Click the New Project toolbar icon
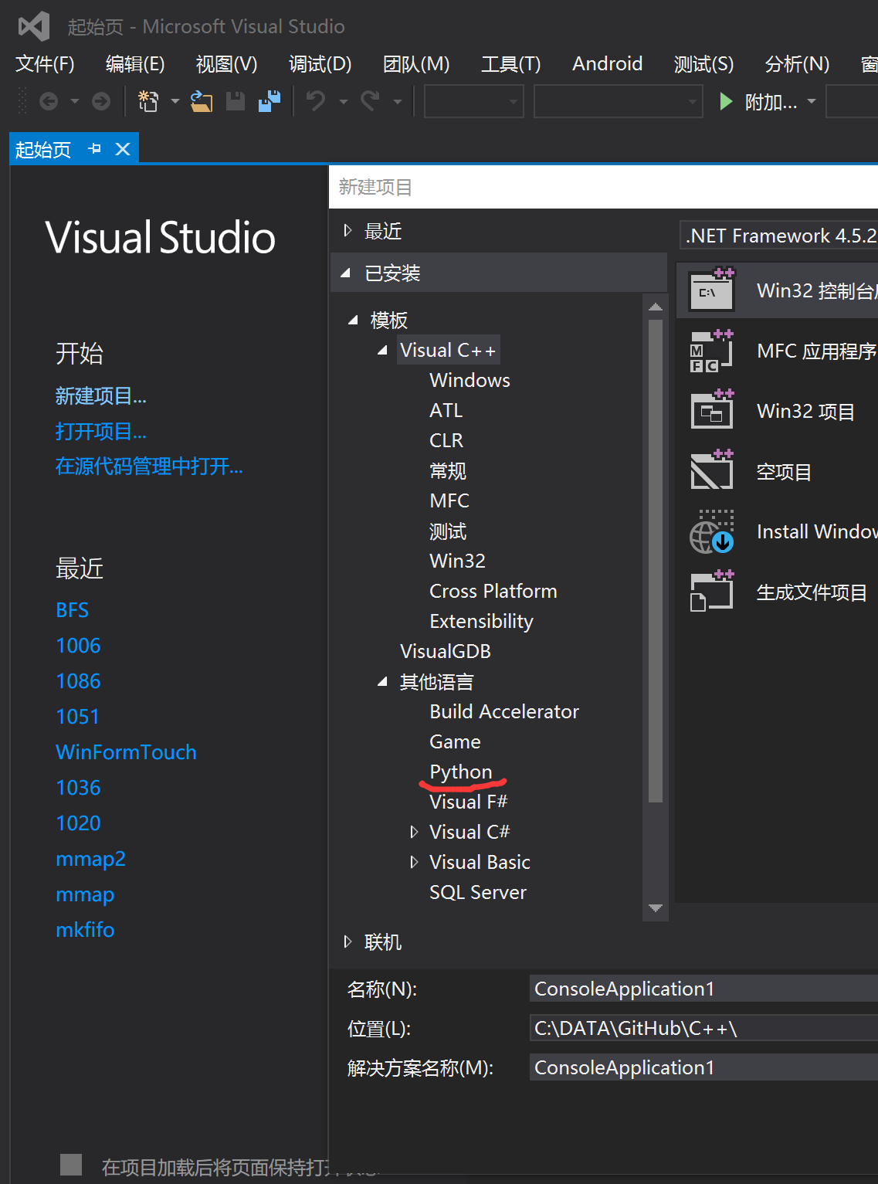The height and width of the screenshot is (1184, 878). (x=148, y=100)
